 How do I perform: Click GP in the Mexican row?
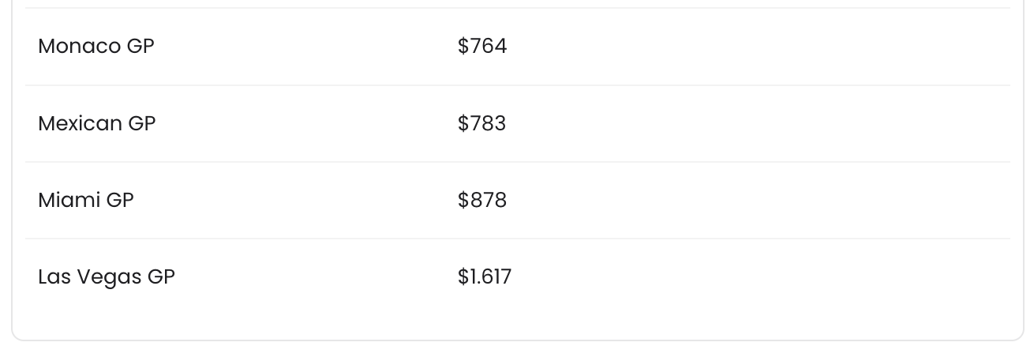(x=142, y=123)
